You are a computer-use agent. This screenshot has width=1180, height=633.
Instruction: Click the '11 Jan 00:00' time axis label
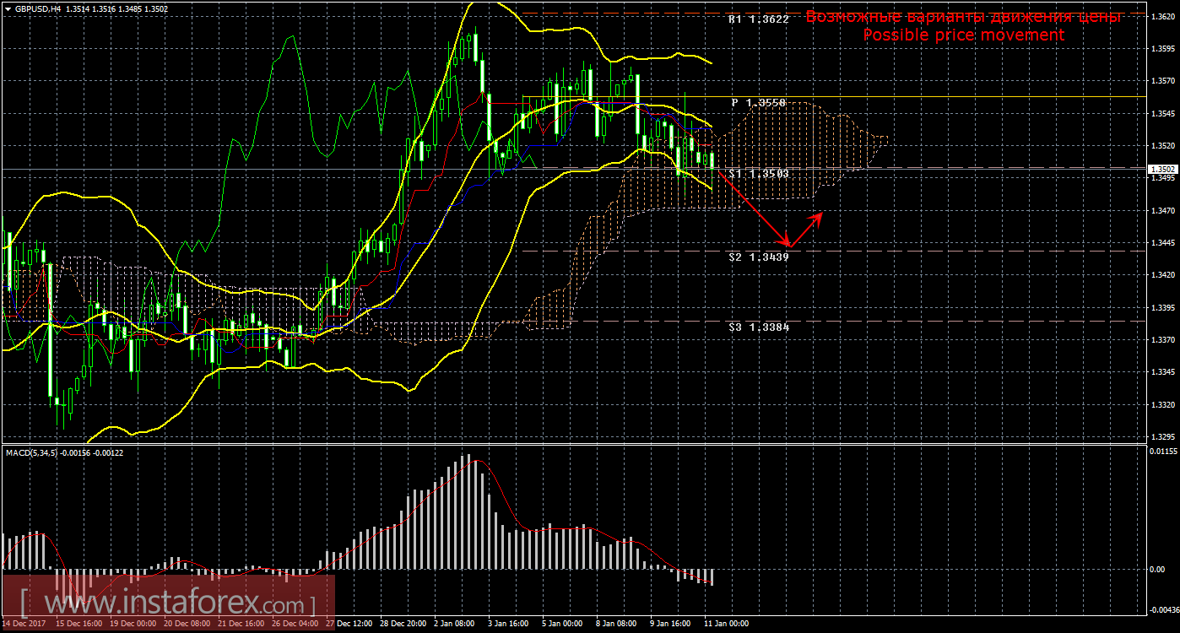pyautogui.click(x=727, y=624)
